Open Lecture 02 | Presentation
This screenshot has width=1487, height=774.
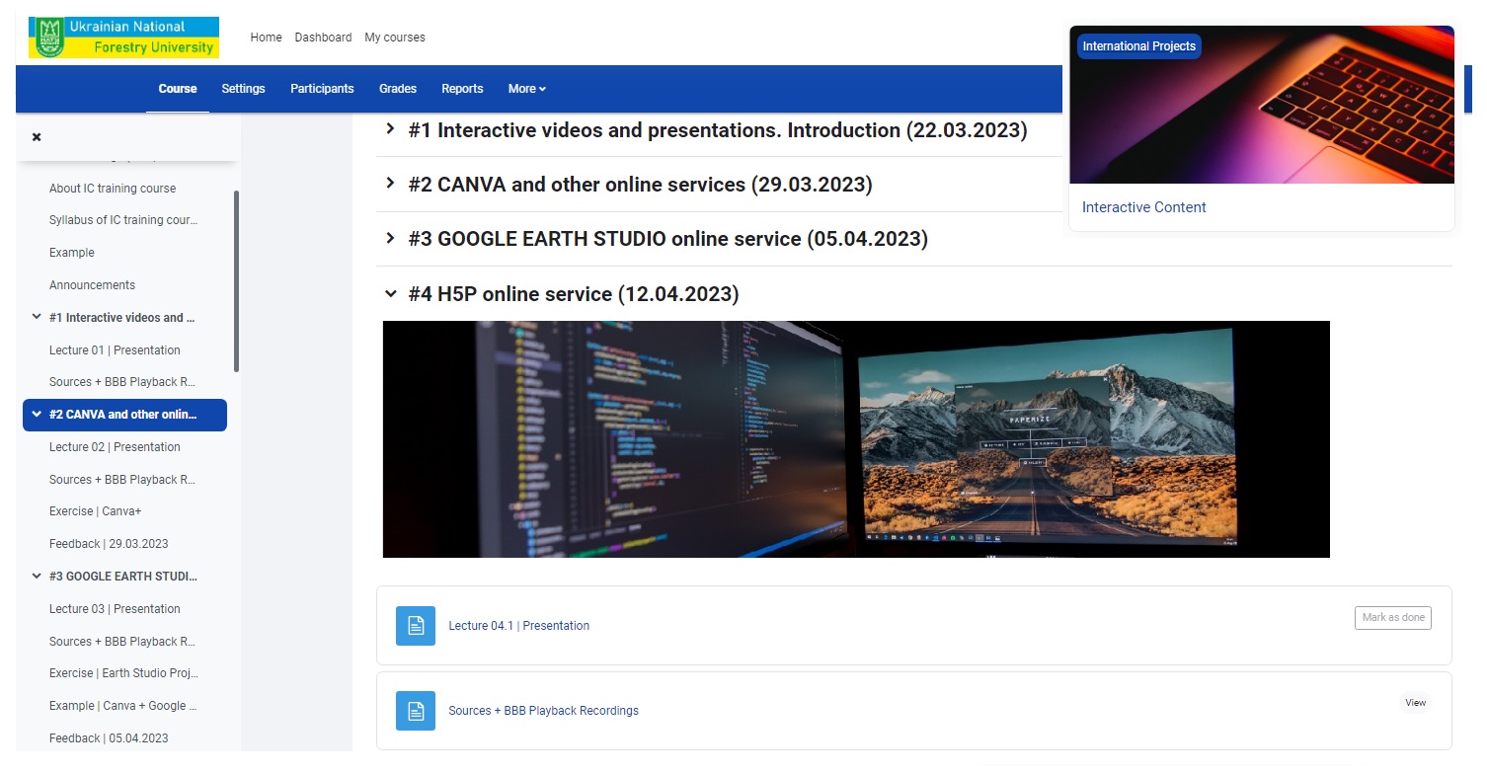[x=115, y=447]
